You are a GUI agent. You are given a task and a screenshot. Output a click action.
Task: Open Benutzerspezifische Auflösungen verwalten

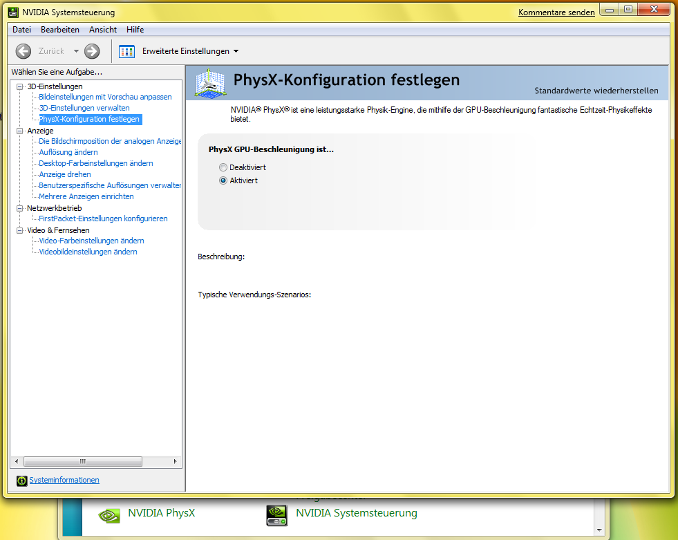[x=110, y=185]
